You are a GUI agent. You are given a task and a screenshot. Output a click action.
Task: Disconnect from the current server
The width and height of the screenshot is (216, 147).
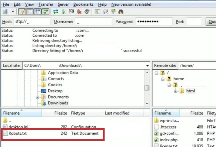coord(79,12)
